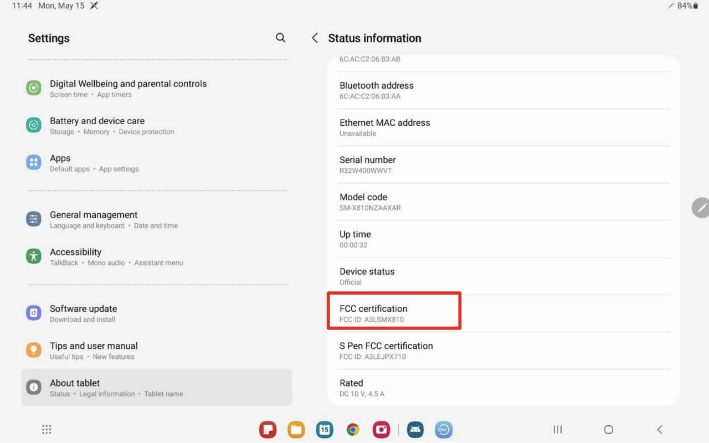Screen dimensions: 709x443
Task: Open the key icon app in taskbar
Action: click(x=444, y=430)
